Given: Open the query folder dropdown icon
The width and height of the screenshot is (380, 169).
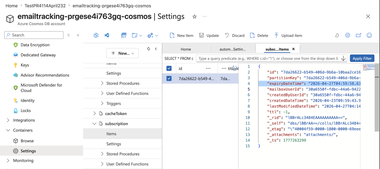Looking at the screenshot, I should pyautogui.click(x=137, y=35).
